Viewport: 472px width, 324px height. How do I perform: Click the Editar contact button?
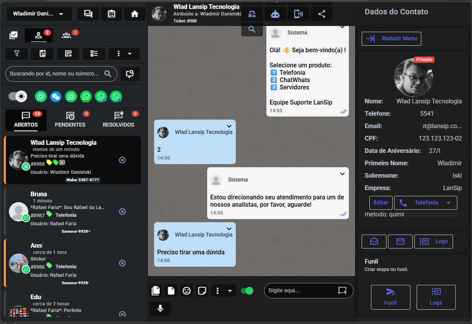click(x=381, y=202)
